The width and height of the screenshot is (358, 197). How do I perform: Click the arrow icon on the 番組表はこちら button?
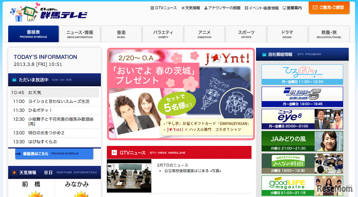point(18,154)
